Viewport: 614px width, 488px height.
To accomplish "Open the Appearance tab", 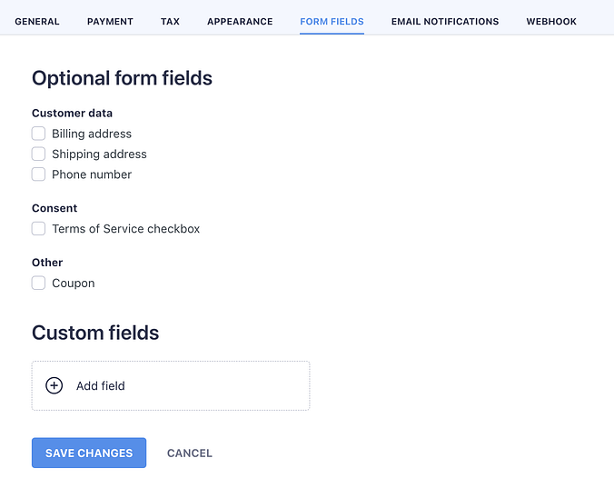I will (240, 22).
